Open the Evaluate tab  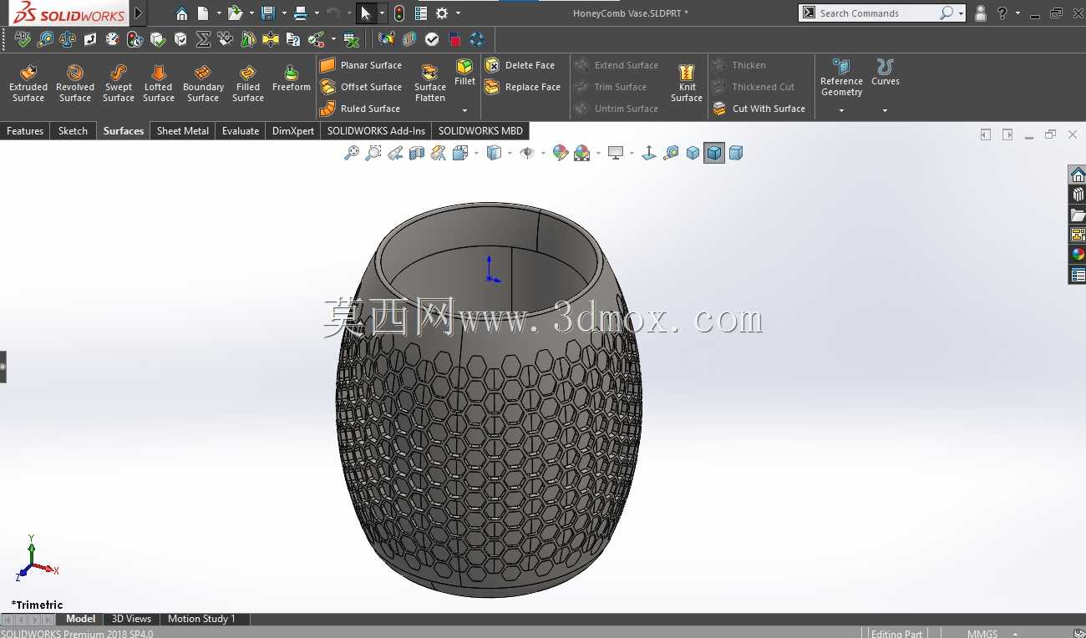click(x=241, y=131)
